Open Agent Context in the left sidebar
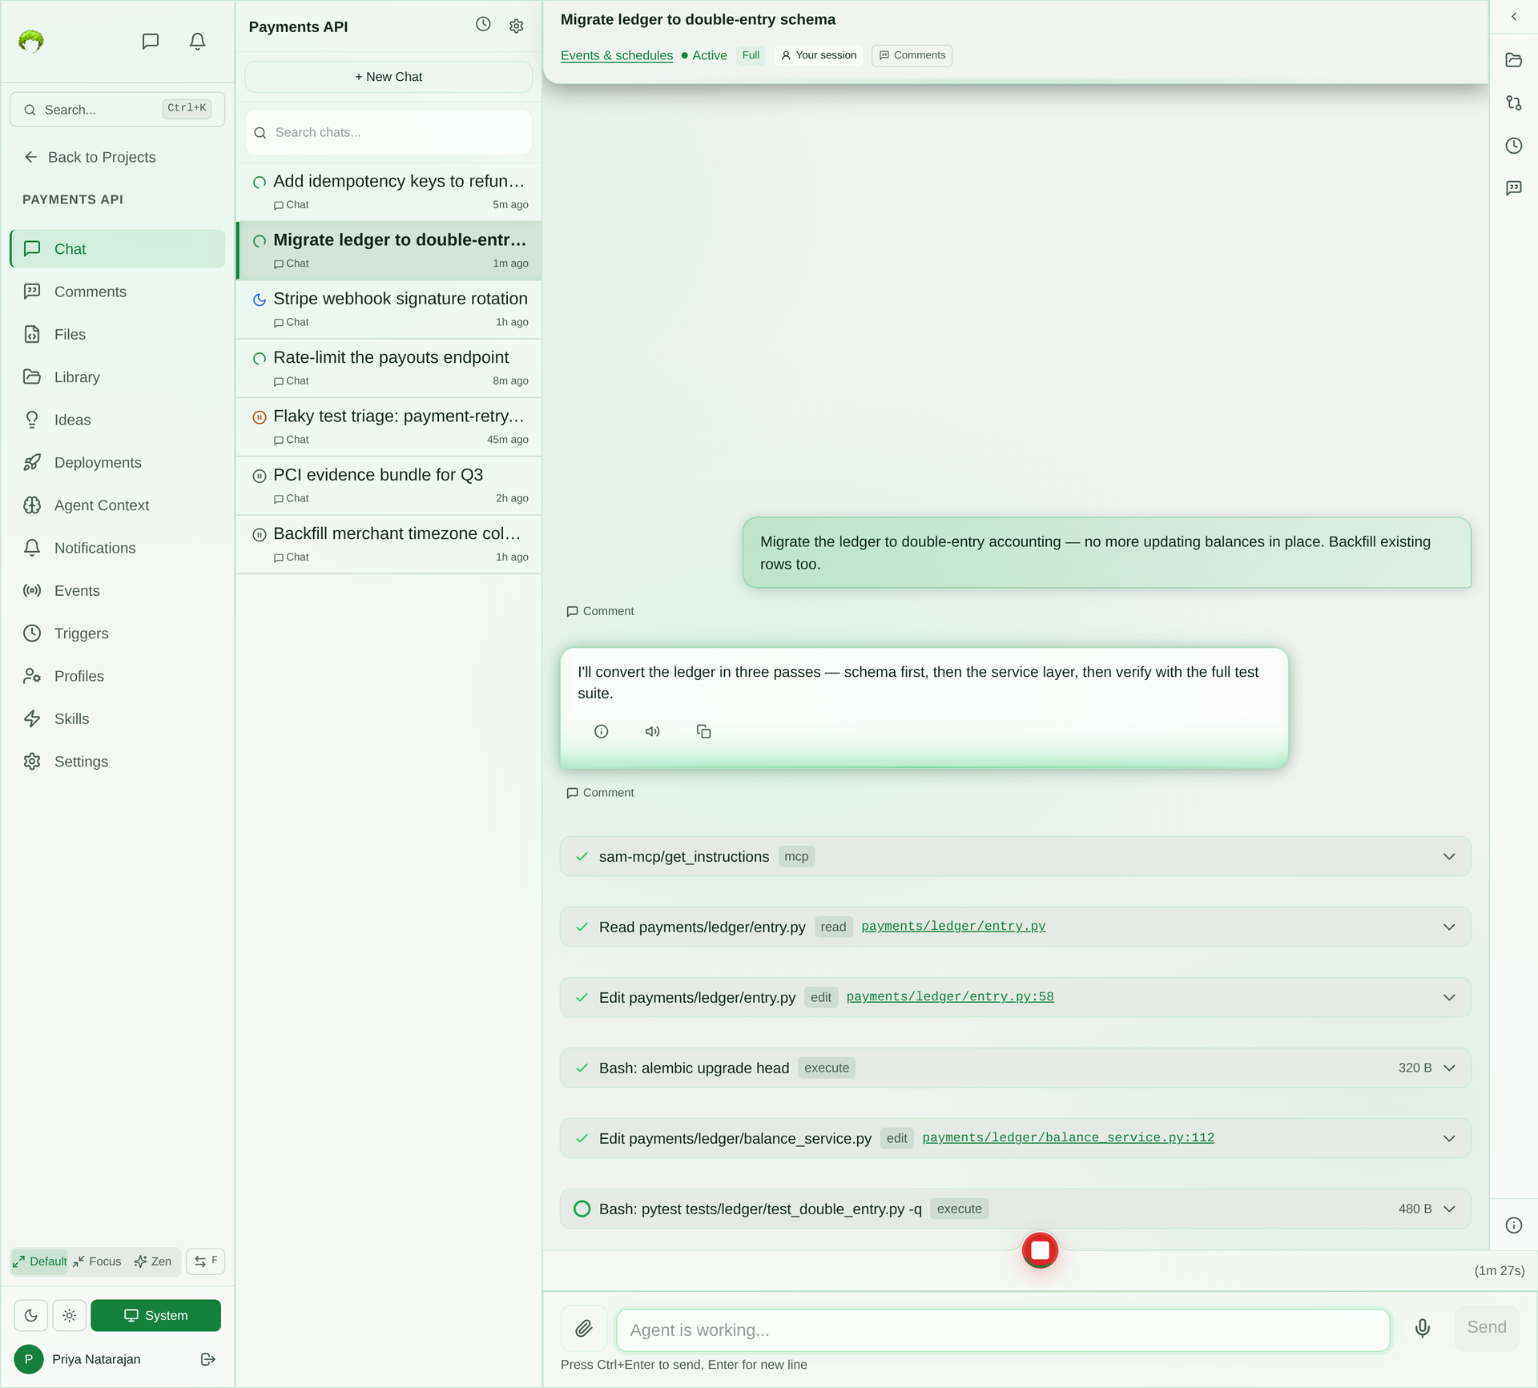 (x=118, y=505)
